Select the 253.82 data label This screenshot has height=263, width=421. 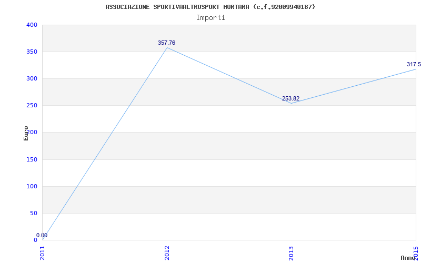(291, 98)
